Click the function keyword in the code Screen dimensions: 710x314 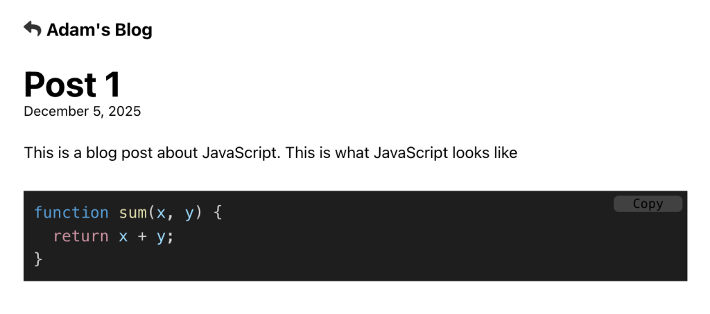(x=71, y=213)
